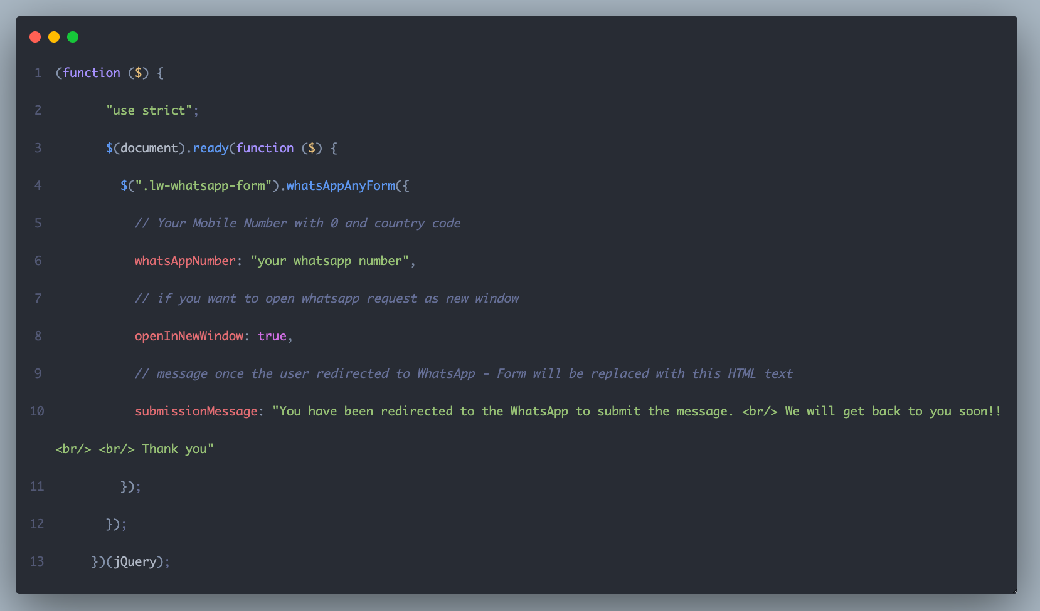Click comment about Mobile Number with country code
Screen dimensions: 1040x611
click(298, 223)
